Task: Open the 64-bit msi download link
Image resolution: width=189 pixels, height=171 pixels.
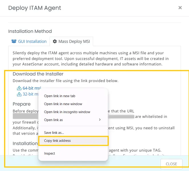Action: click(x=32, y=88)
